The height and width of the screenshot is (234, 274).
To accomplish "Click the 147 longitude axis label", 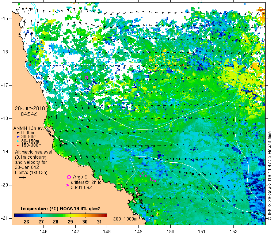I will click(x=76, y=231).
